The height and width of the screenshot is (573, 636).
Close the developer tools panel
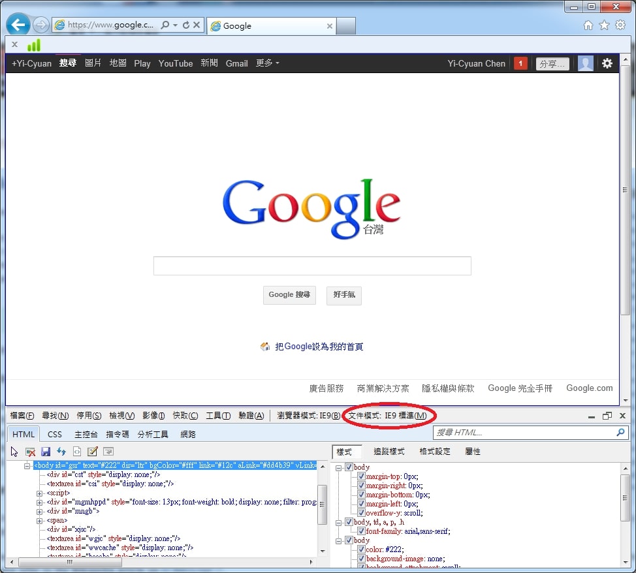[622, 416]
